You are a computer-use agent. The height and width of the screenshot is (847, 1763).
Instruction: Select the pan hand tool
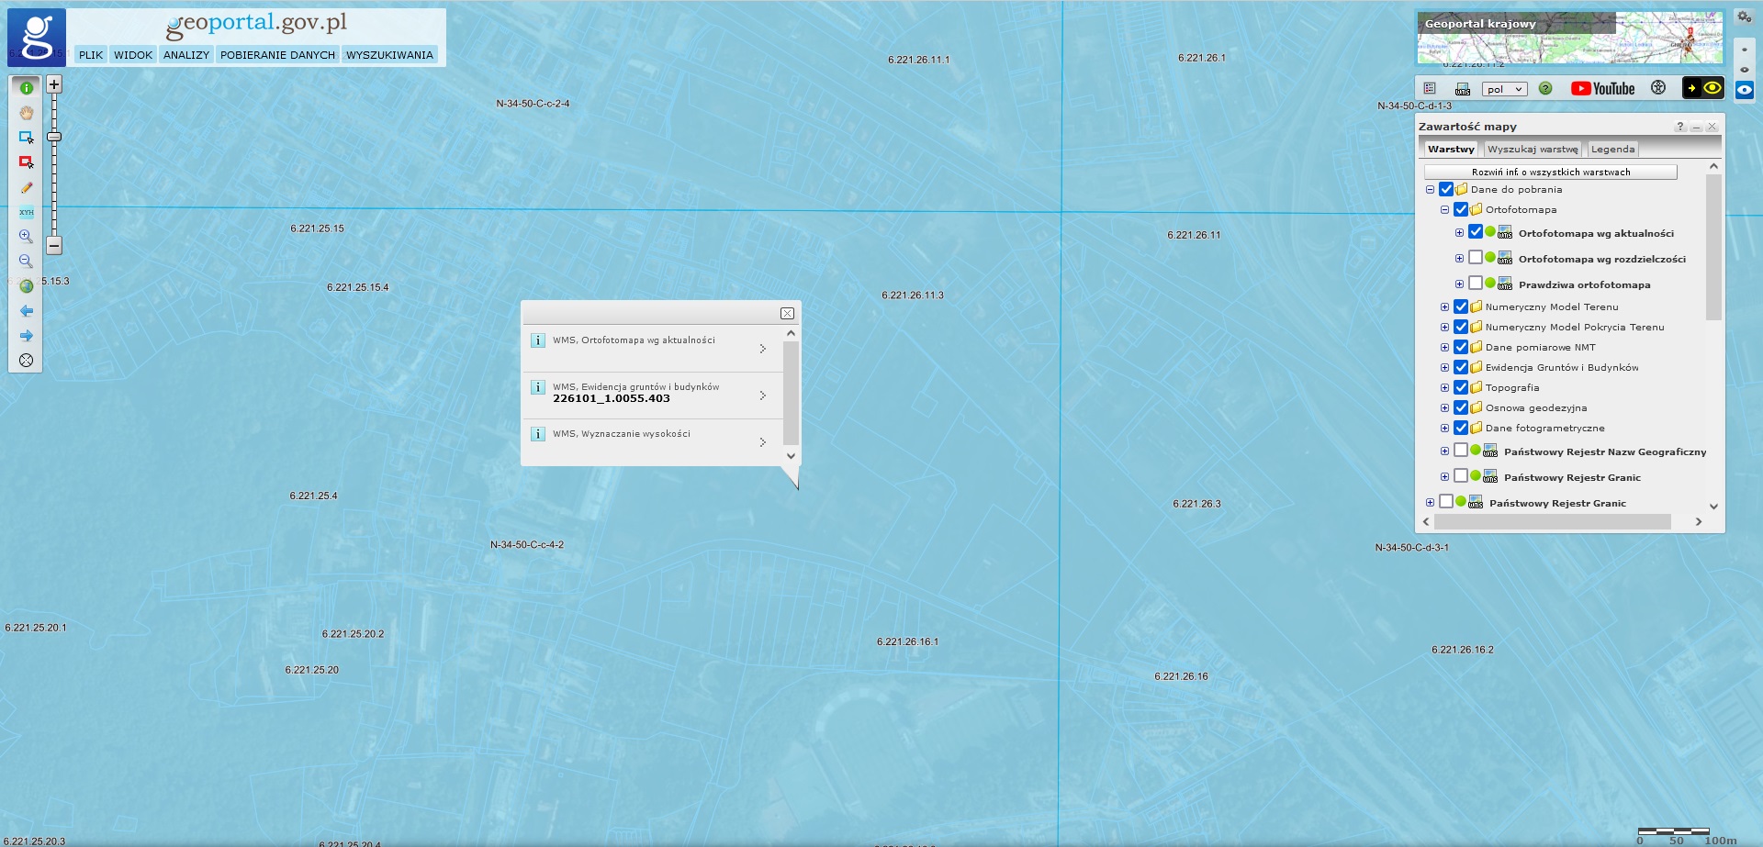point(27,113)
